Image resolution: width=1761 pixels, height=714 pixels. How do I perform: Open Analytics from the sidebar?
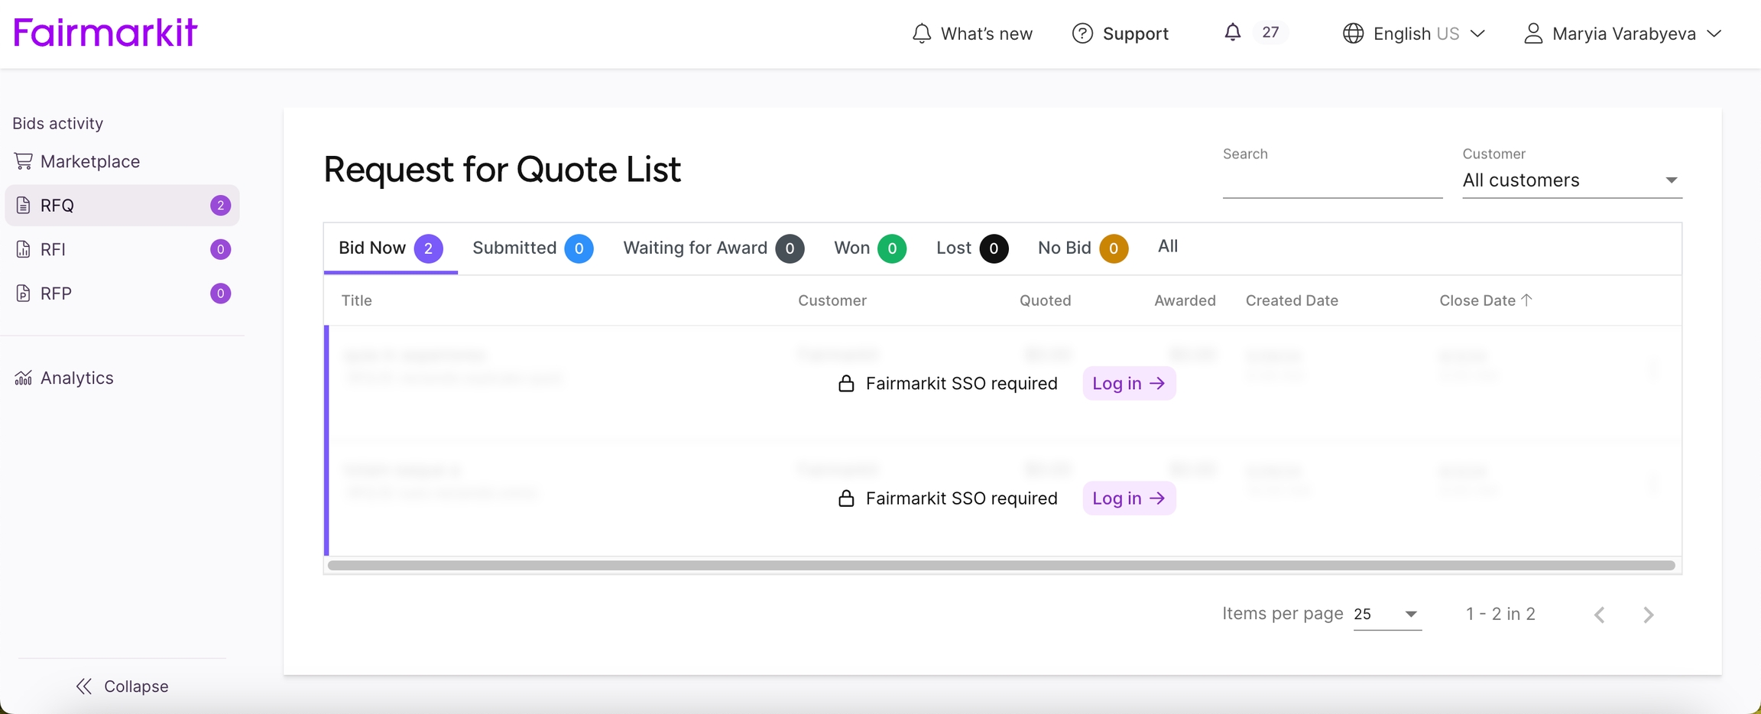click(x=76, y=378)
